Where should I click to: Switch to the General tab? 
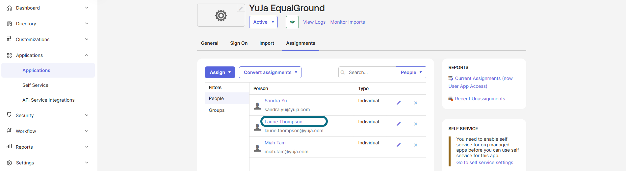coord(210,43)
